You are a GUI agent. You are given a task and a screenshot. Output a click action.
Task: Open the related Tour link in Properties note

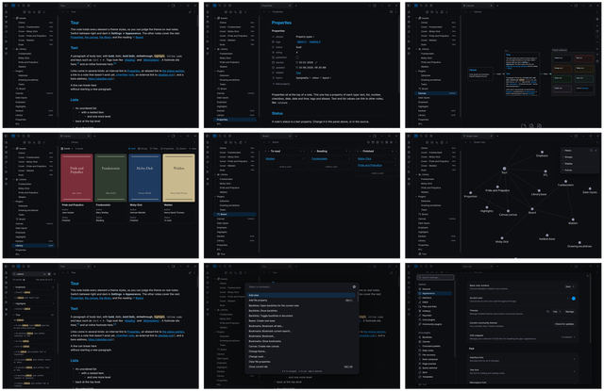(298, 73)
